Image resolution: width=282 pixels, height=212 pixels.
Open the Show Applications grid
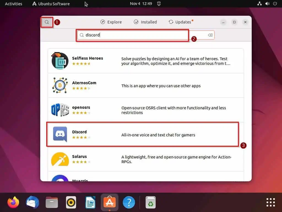pos(270,202)
